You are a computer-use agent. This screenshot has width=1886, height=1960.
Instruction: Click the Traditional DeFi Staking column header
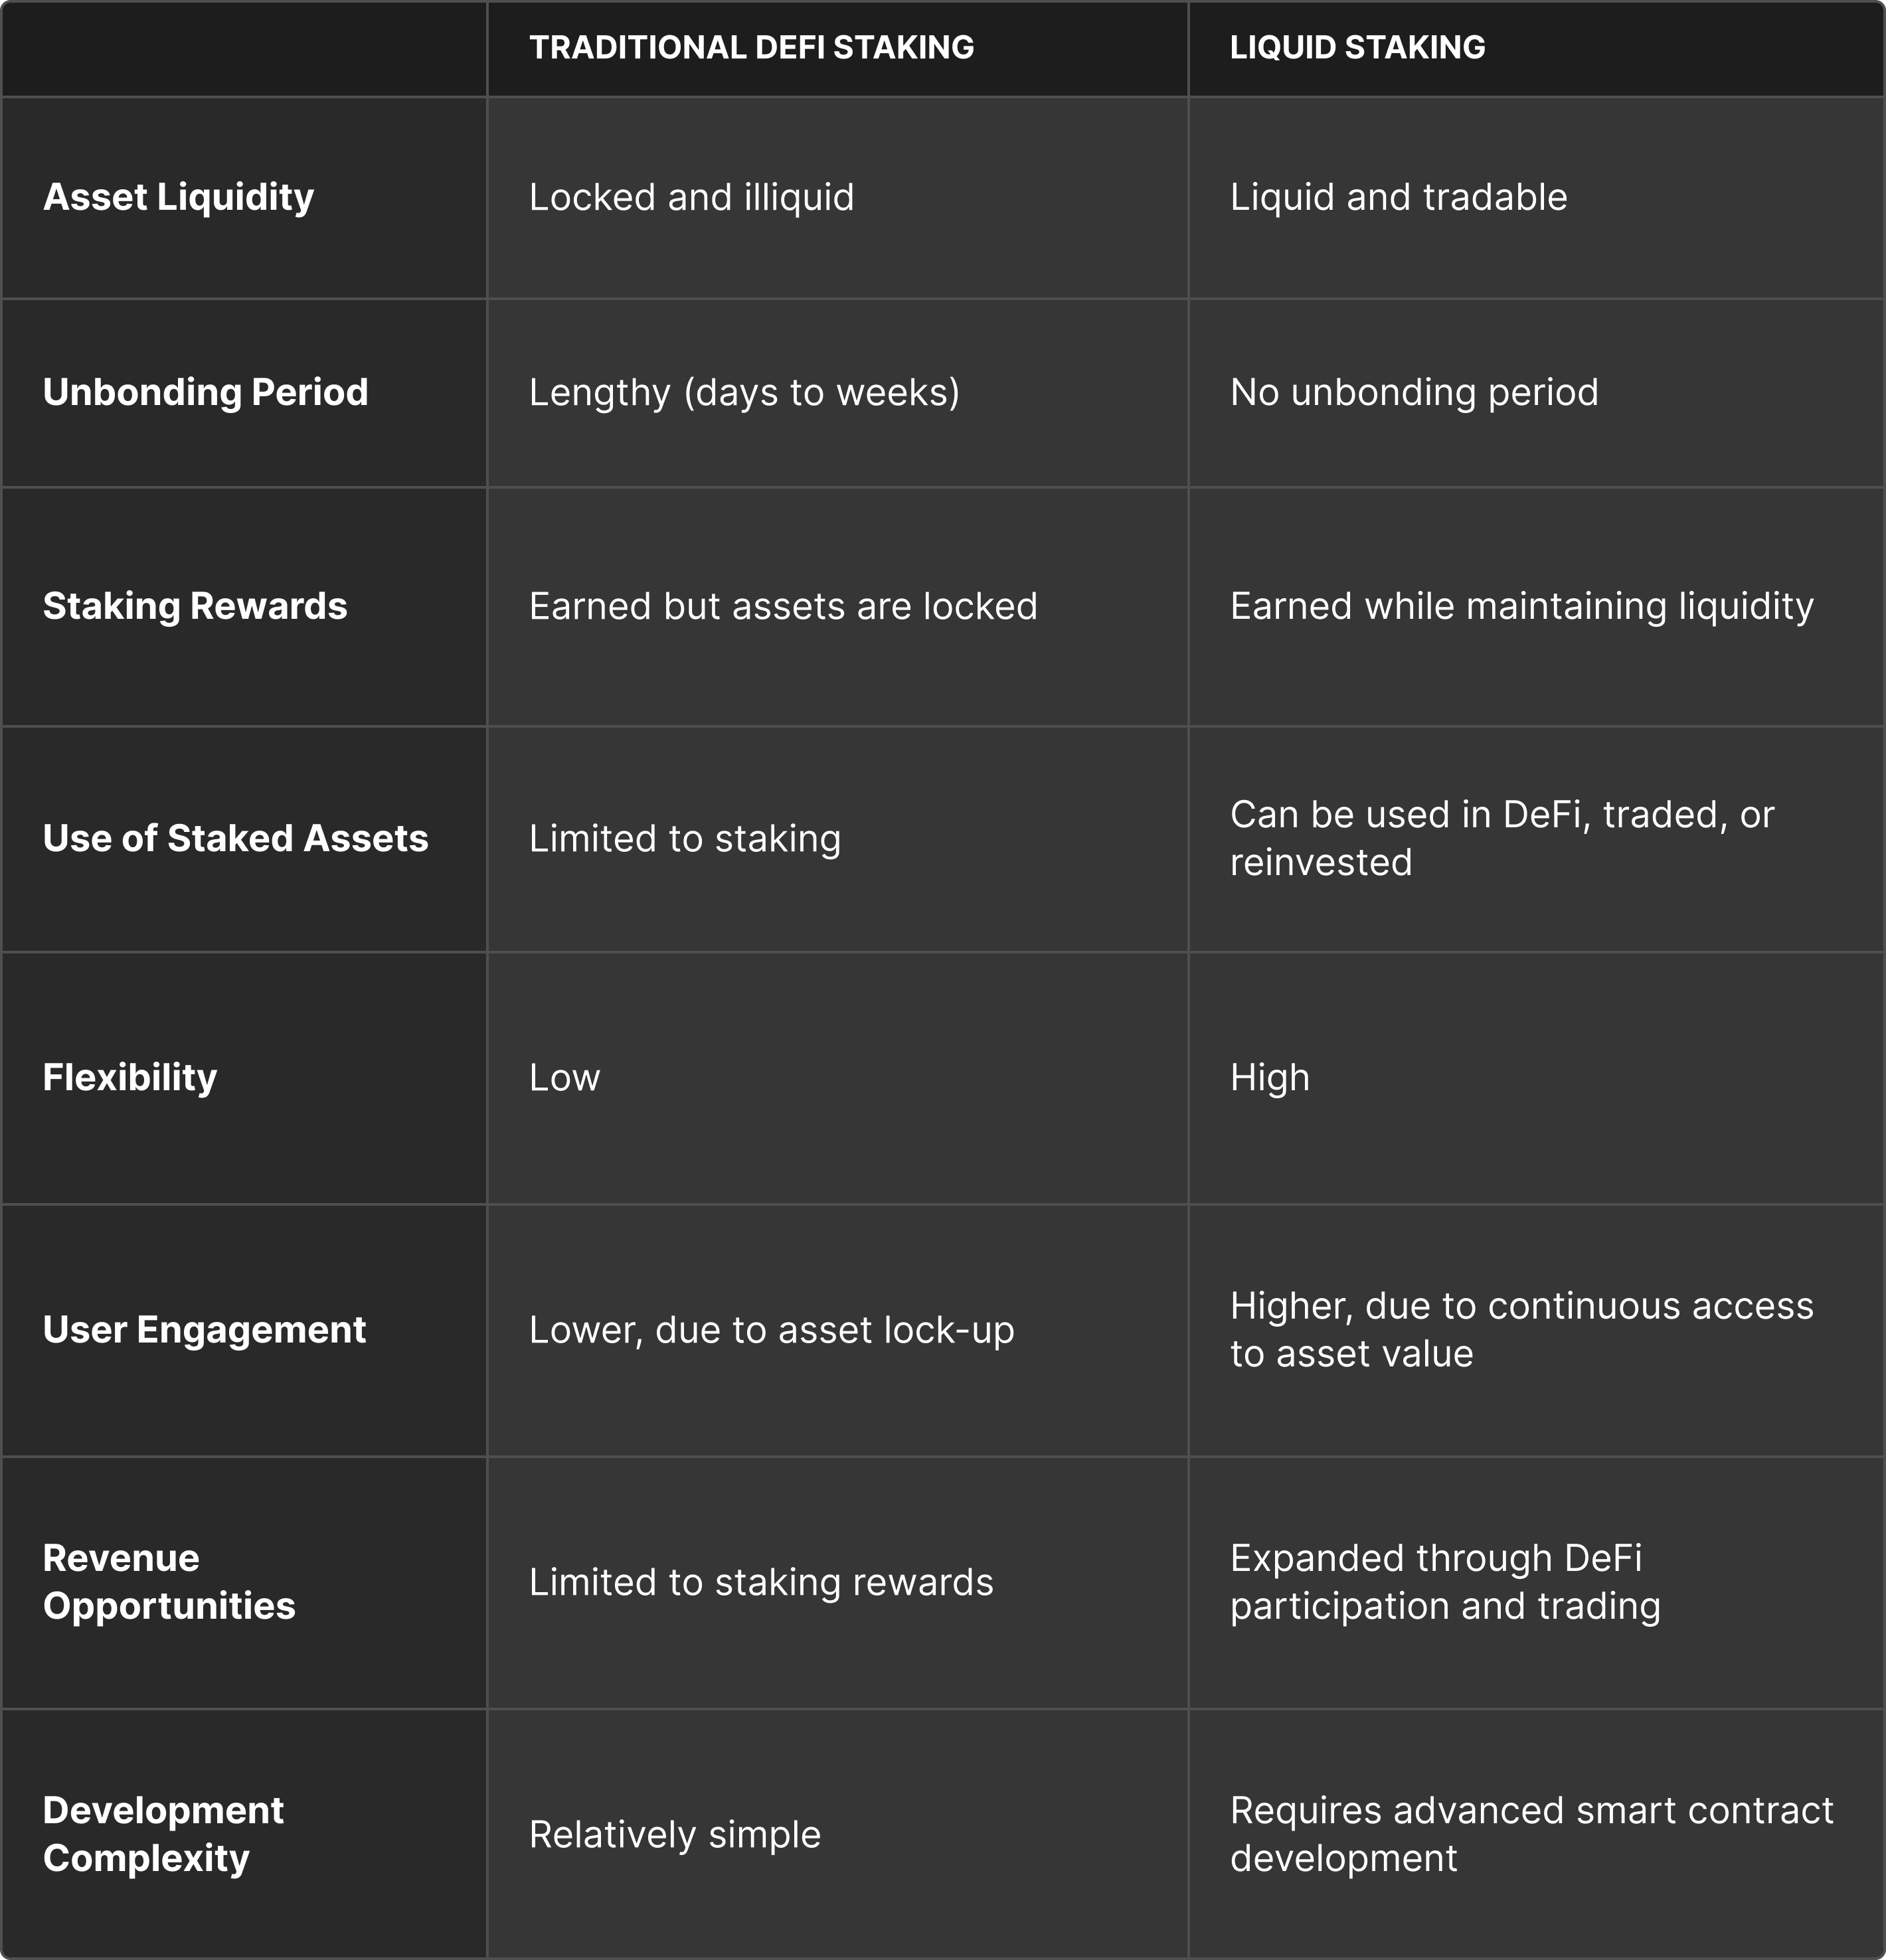pos(751,47)
